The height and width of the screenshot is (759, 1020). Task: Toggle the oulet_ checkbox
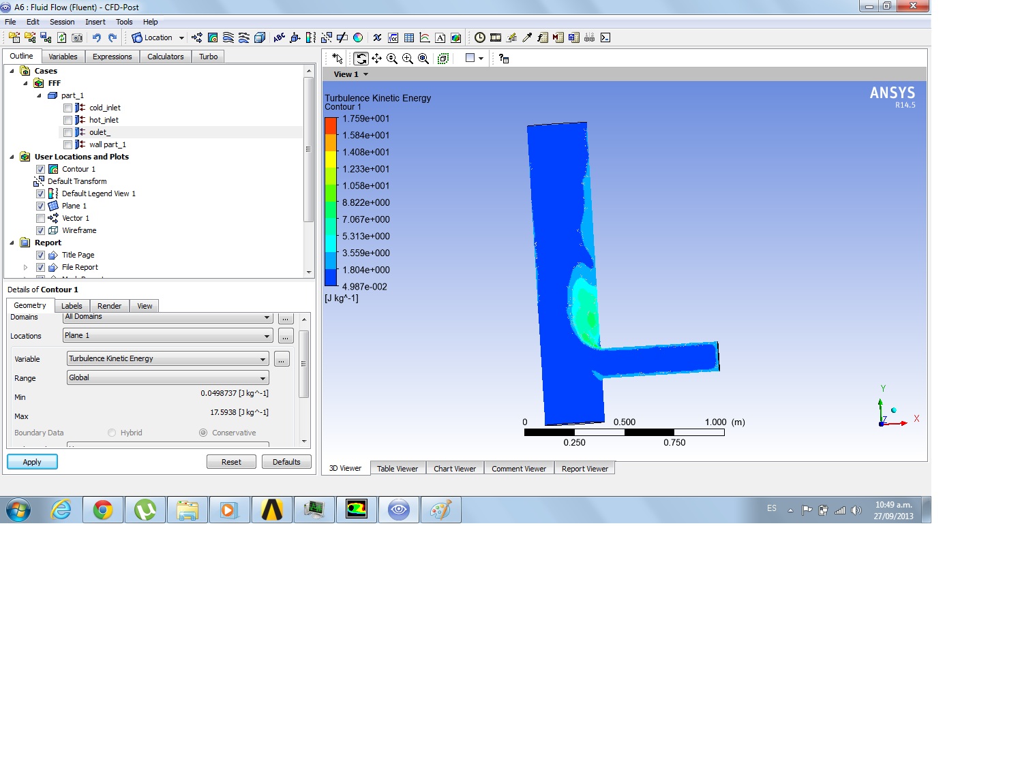click(x=67, y=132)
